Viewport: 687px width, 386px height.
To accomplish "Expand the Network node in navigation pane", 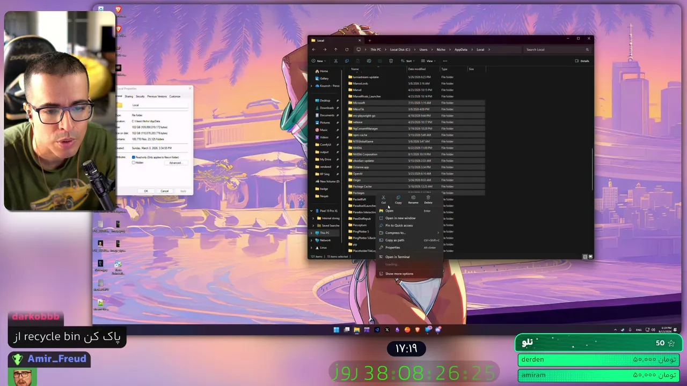I will coord(311,240).
